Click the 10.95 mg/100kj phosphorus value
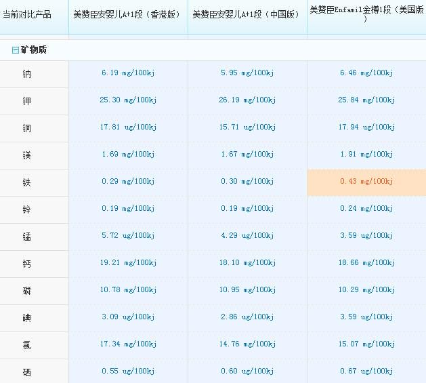Screen dimensions: 426x383 tap(247, 290)
